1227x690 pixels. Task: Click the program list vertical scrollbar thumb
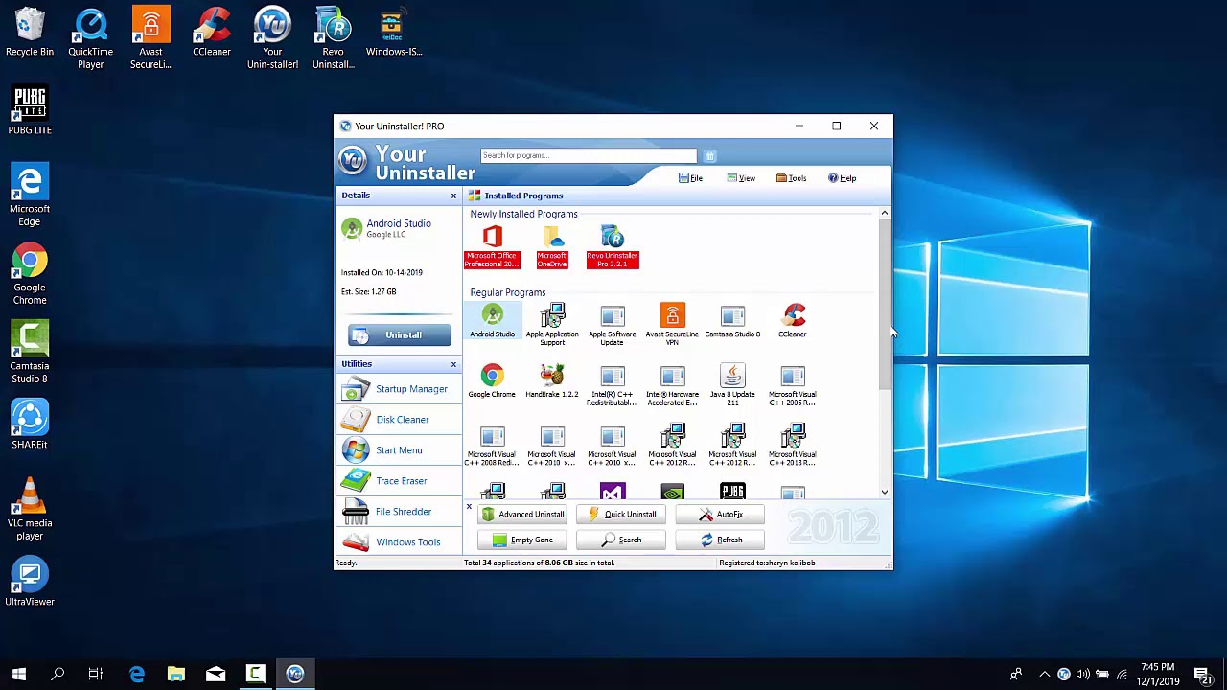coord(884,303)
